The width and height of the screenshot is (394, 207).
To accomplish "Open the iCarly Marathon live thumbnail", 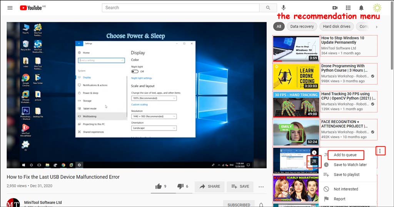I will coord(296,189).
